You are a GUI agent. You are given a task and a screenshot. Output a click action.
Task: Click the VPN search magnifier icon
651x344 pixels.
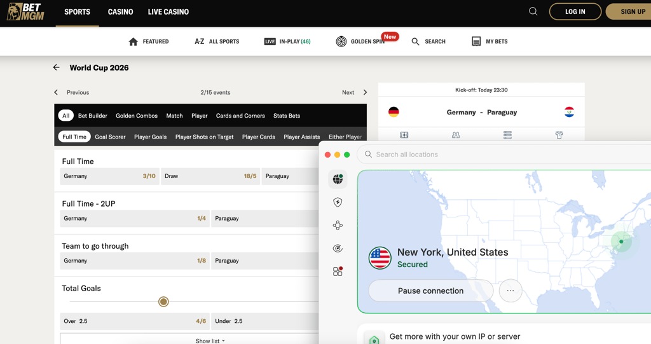click(x=368, y=154)
